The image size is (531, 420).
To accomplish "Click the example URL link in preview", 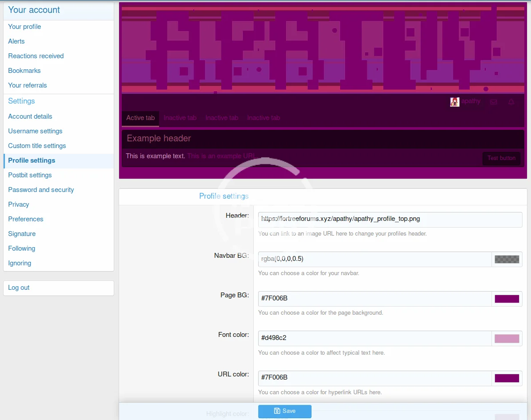I will point(221,156).
